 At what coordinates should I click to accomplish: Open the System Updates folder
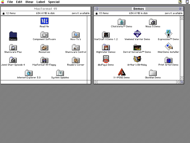coord(60,73)
